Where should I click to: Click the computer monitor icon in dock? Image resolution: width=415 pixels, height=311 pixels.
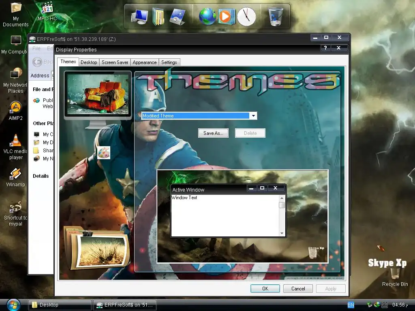click(139, 16)
